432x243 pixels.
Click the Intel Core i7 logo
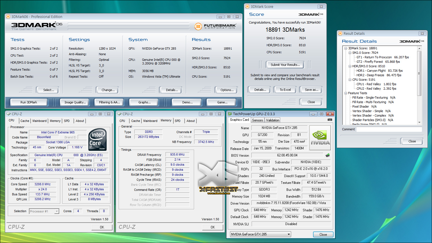[97, 139]
